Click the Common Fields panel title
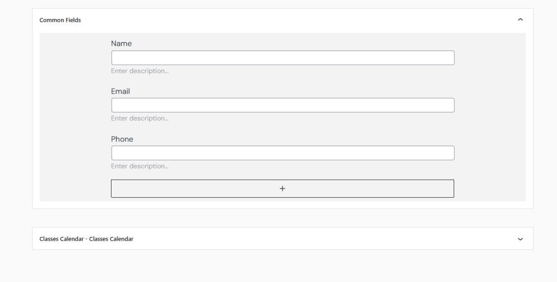This screenshot has height=282, width=557. [x=60, y=20]
